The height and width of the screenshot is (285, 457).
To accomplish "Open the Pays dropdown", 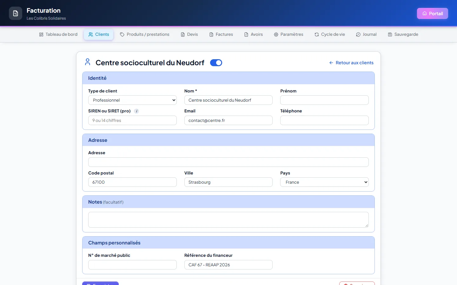I will coord(324,182).
